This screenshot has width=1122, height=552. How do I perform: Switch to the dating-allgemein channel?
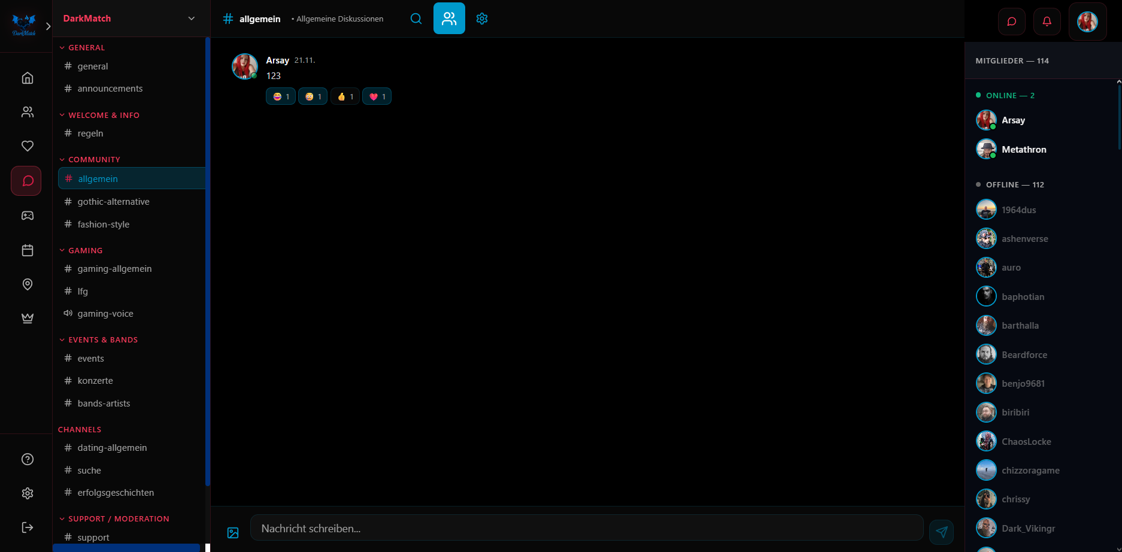pyautogui.click(x=112, y=447)
